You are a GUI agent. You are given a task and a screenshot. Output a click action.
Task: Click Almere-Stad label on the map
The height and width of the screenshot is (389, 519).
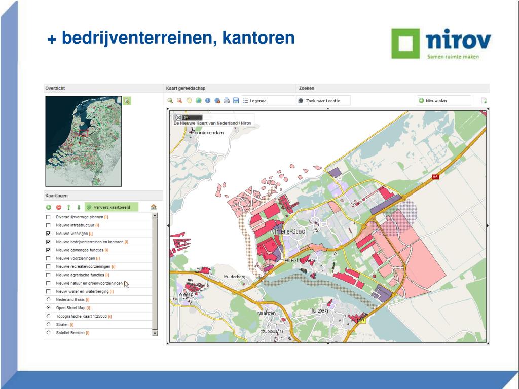287,231
